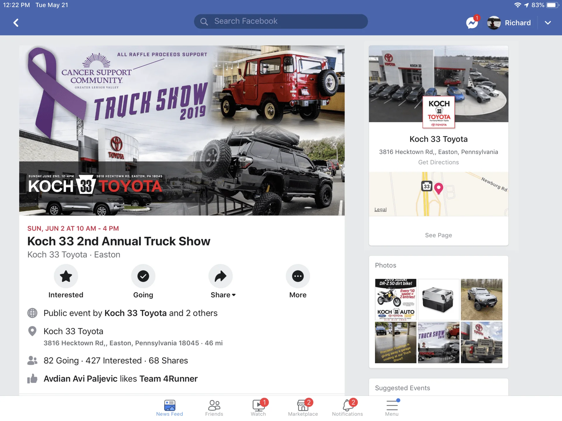
Task: Expand the account dropdown chevron
Action: (548, 23)
